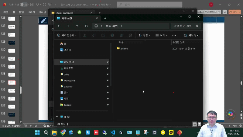The width and height of the screenshot is (243, 137).
Task: Add a new Explorer tab
Action: pos(105,18)
